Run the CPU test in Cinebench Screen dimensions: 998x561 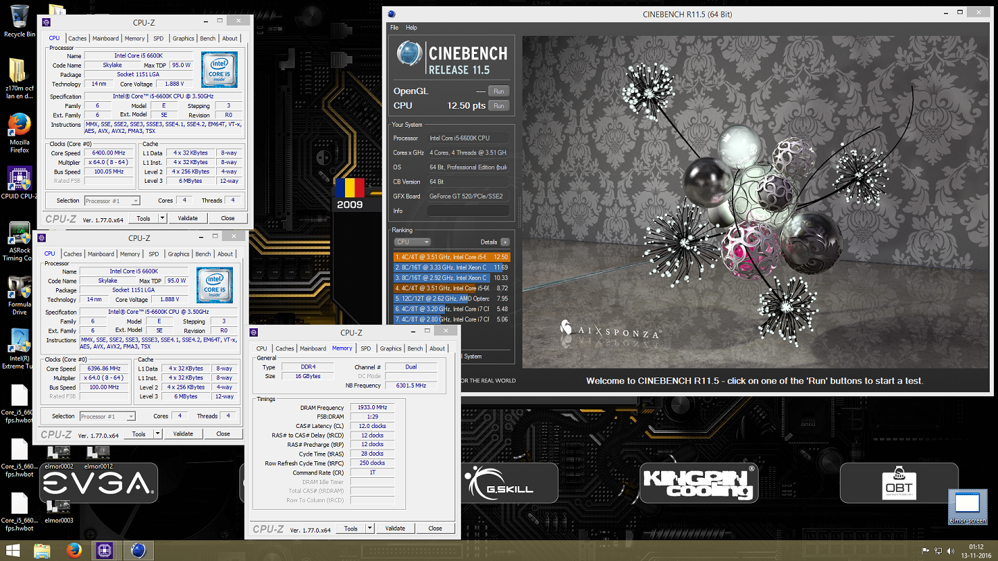[x=498, y=105]
